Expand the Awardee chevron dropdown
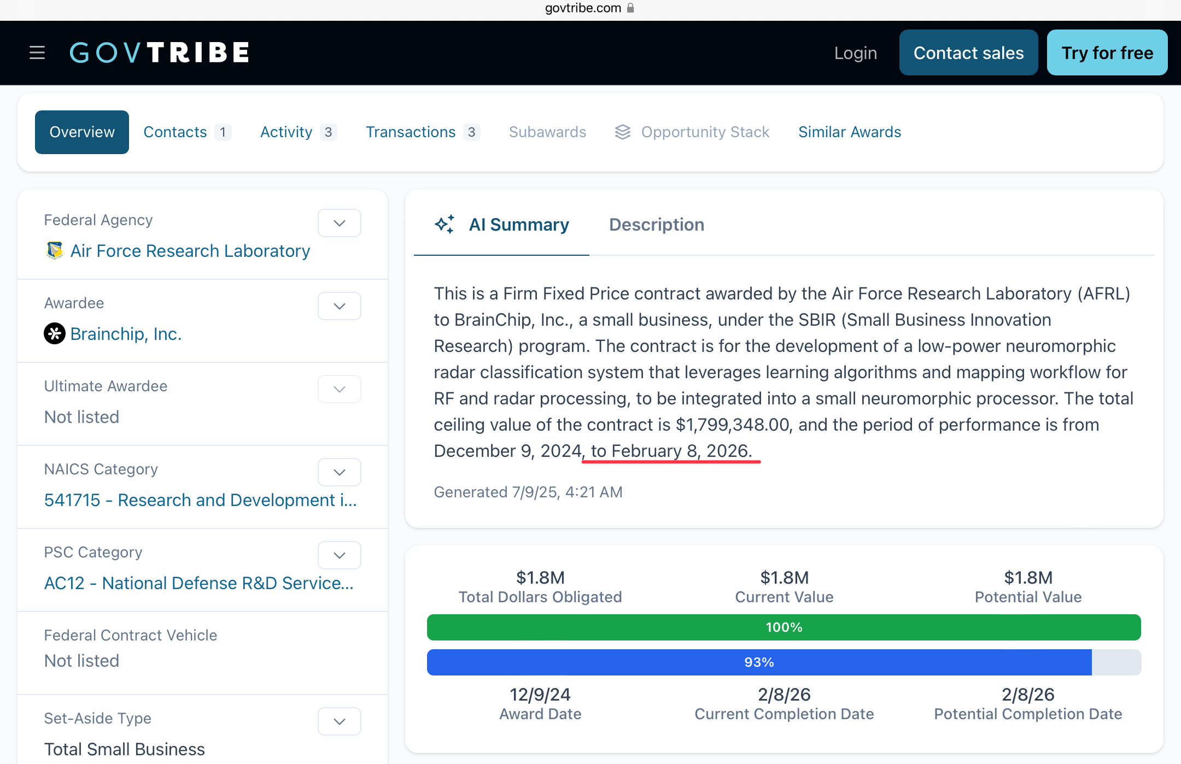Image resolution: width=1181 pixels, height=764 pixels. pos(339,306)
